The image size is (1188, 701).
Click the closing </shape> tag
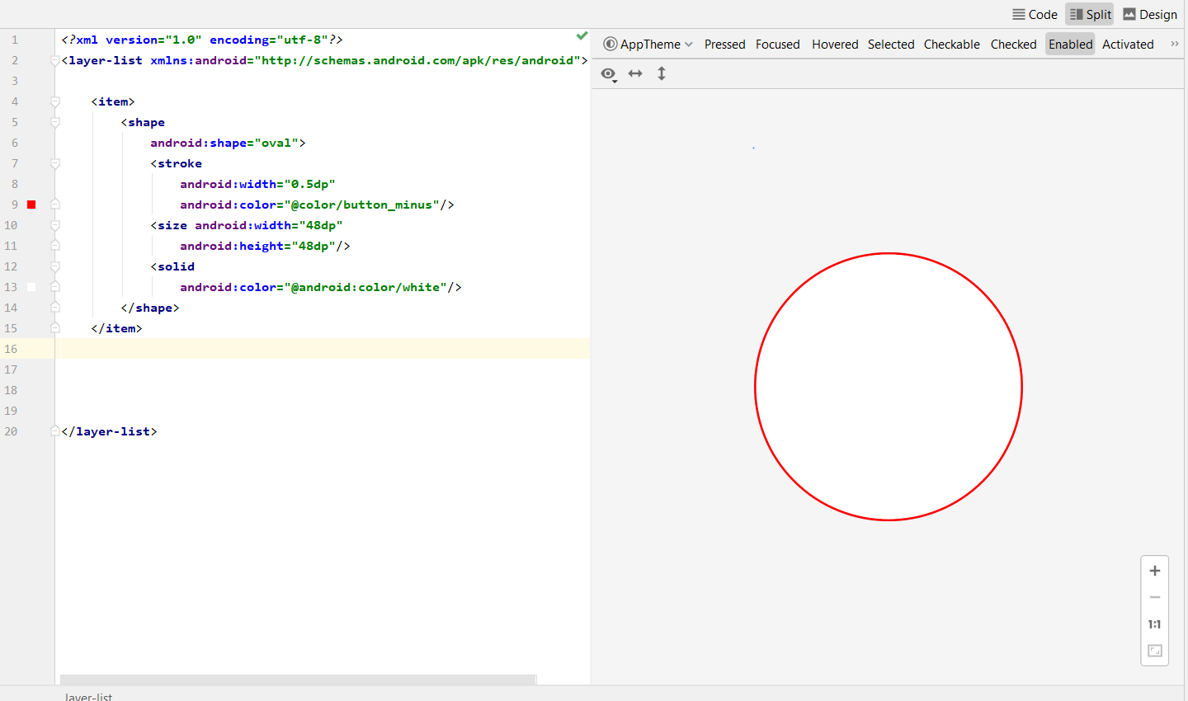tap(150, 308)
